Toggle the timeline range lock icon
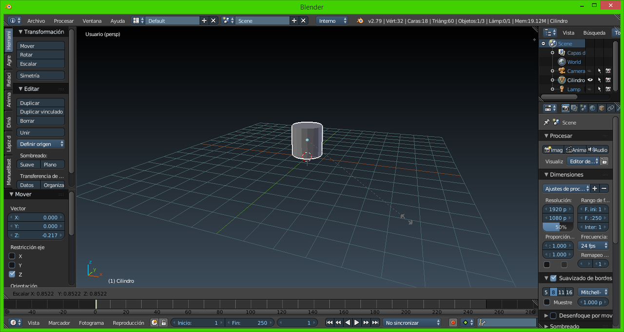The width and height of the screenshot is (624, 332). 163,323
